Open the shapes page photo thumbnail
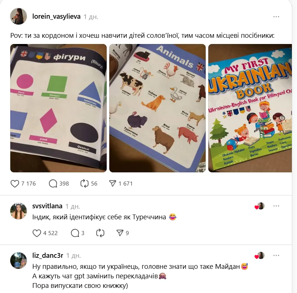The width and height of the screenshot is (297, 293). pyautogui.click(x=58, y=108)
